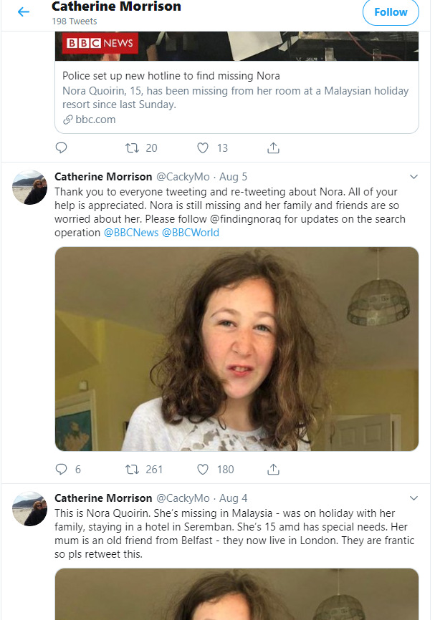Open the Aug 5 tweet timestamp
Image resolution: width=435 pixels, height=620 pixels.
click(233, 177)
